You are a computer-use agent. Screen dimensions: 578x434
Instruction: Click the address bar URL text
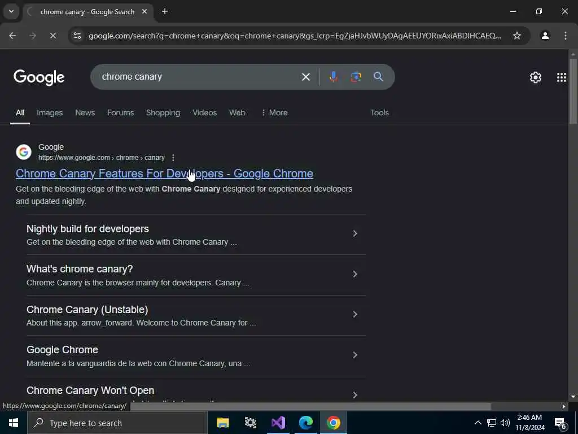pyautogui.click(x=295, y=36)
